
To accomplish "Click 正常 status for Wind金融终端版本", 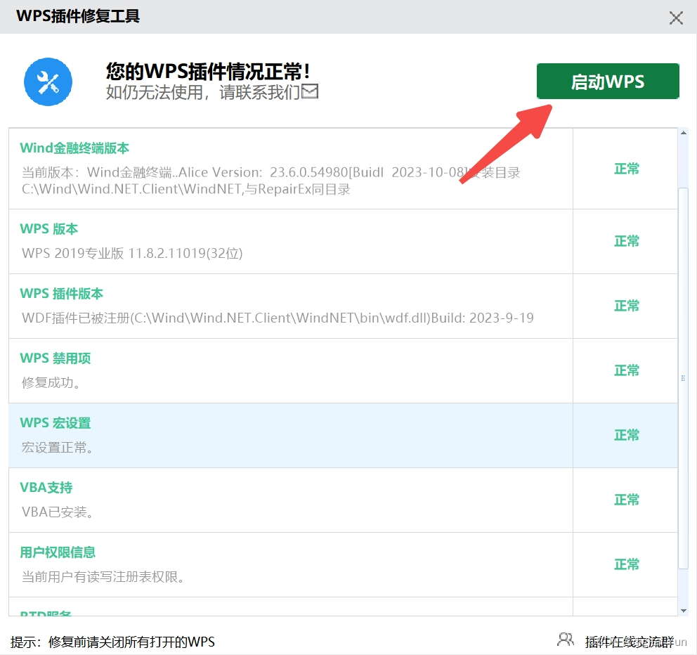I will (x=626, y=169).
